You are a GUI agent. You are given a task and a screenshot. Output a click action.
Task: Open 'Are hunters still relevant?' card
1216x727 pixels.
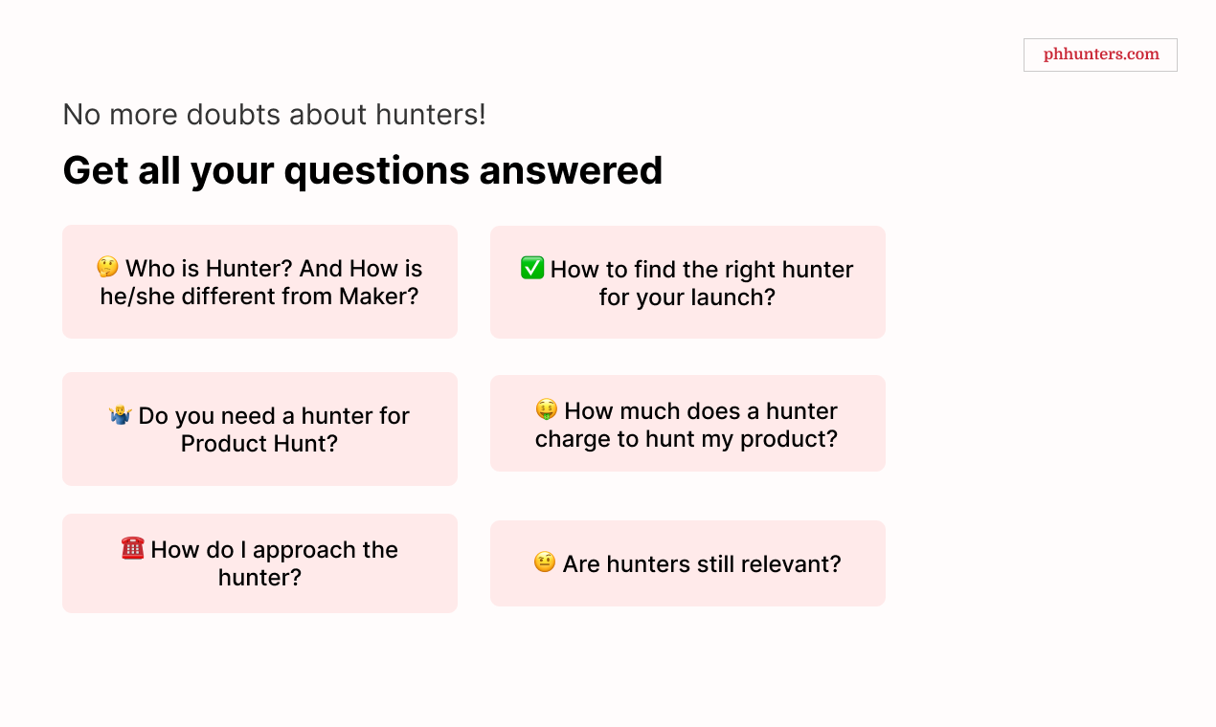click(687, 563)
